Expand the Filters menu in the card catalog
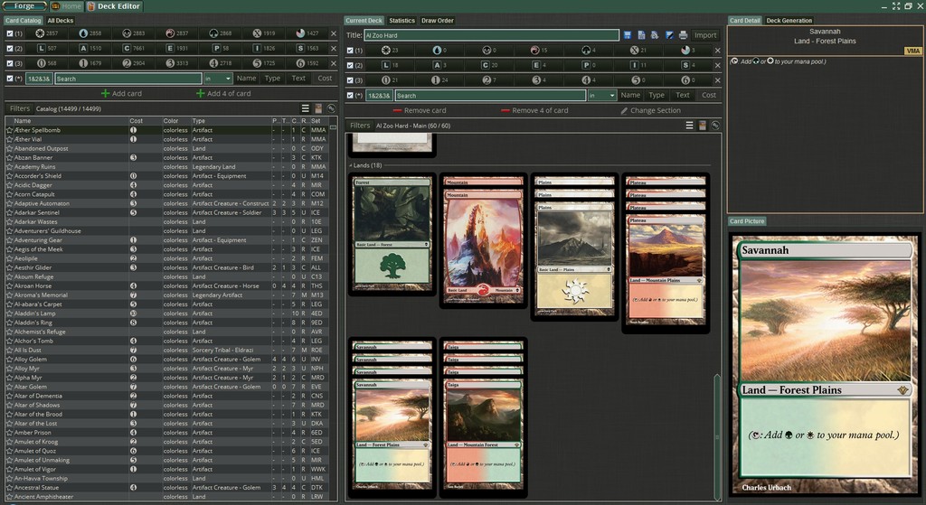The height and width of the screenshot is (505, 926). click(19, 108)
